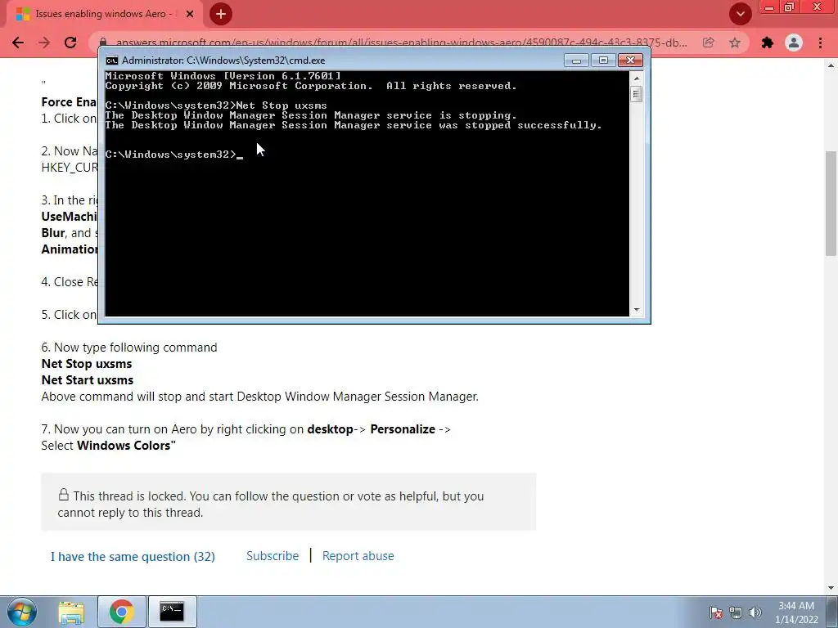The image size is (838, 628).
Task: Click the thread locked padlock icon
Action: click(64, 495)
